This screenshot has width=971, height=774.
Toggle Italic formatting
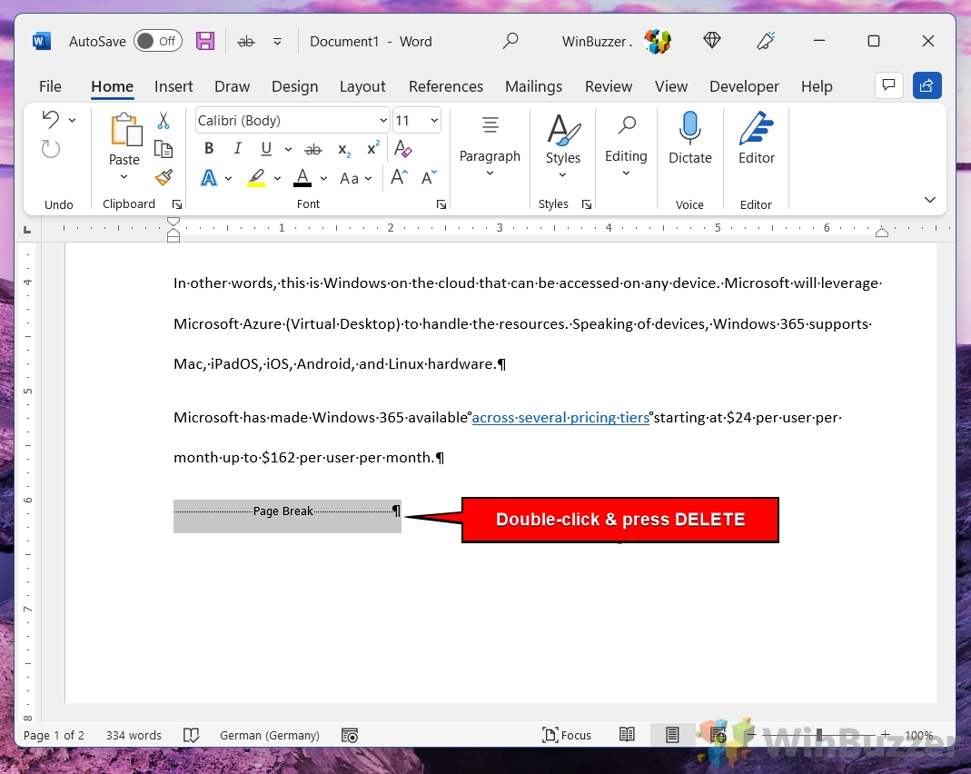[237, 149]
